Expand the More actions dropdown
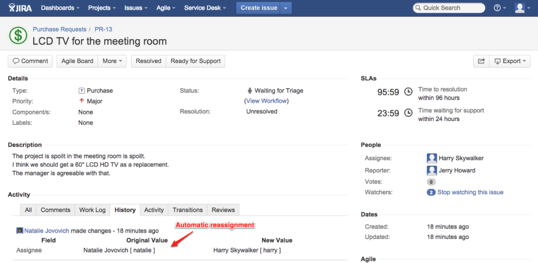The height and width of the screenshot is (263, 538). pyautogui.click(x=113, y=61)
